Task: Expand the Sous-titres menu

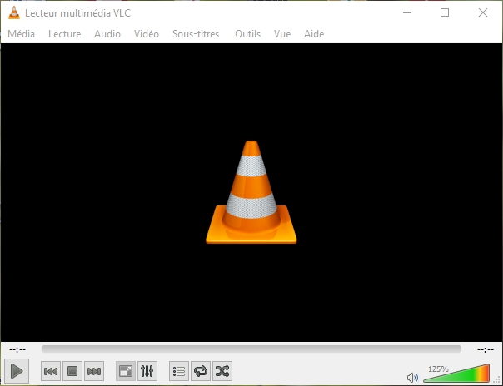Action: [x=196, y=34]
